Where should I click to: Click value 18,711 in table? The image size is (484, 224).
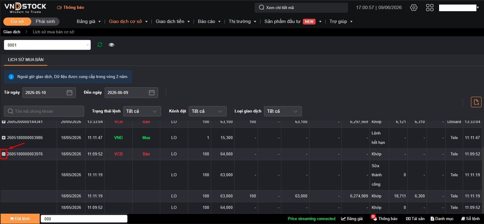pyautogui.click(x=400, y=196)
